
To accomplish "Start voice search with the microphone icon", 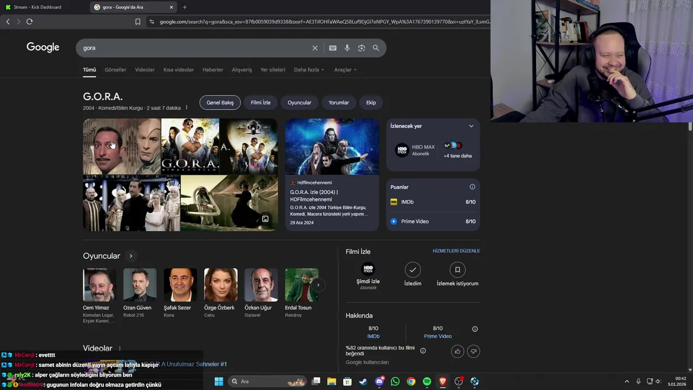I will (x=347, y=48).
